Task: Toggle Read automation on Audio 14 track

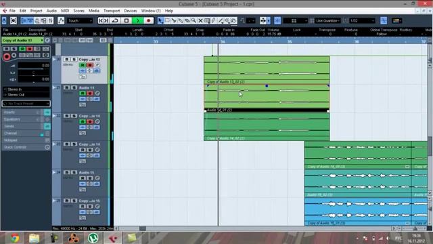Action: pos(83,94)
